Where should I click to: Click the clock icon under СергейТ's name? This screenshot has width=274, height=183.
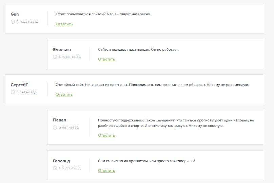pyautogui.click(x=13, y=92)
